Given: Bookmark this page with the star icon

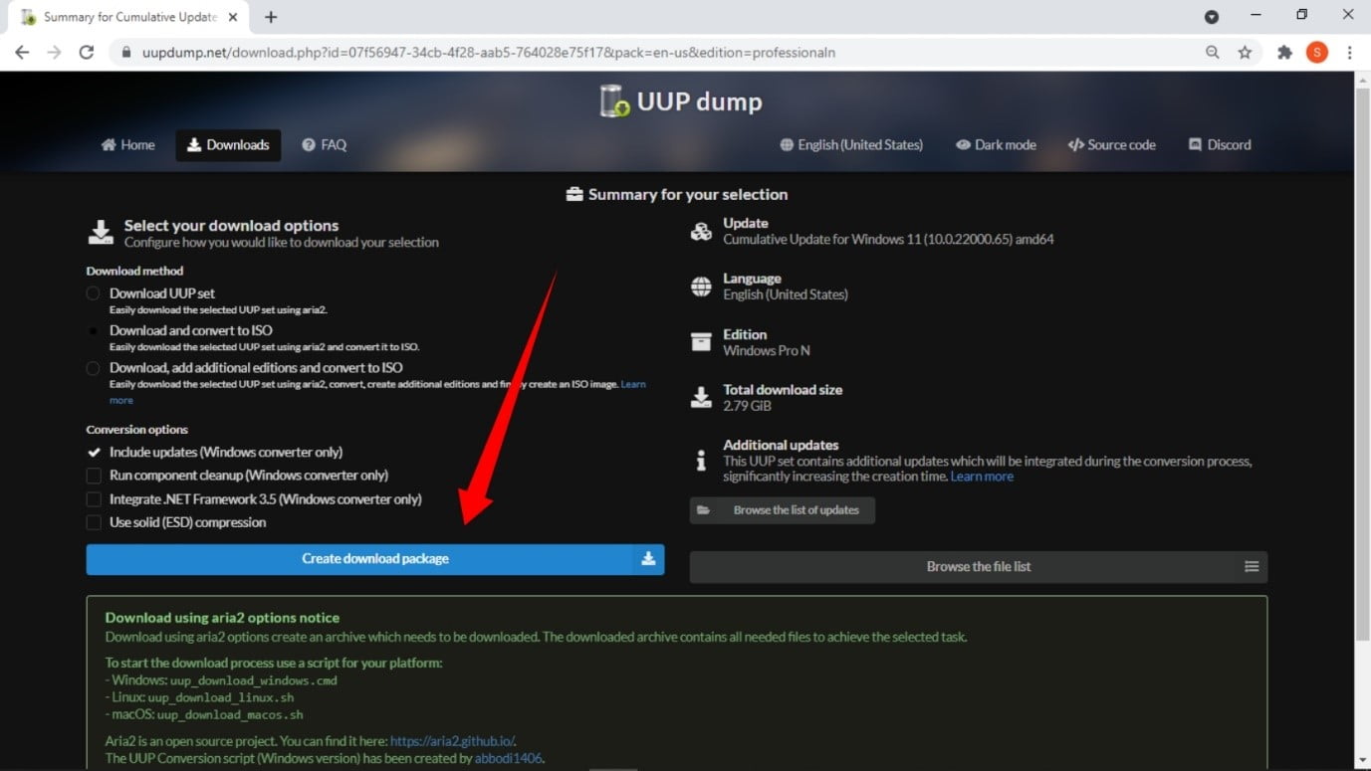Looking at the screenshot, I should point(1245,53).
